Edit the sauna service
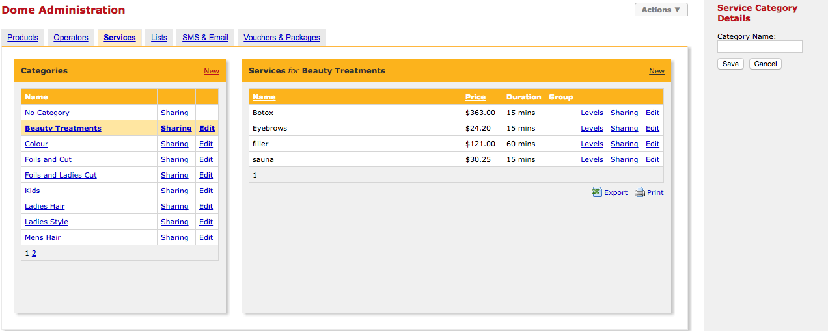828x331 pixels. coord(652,159)
